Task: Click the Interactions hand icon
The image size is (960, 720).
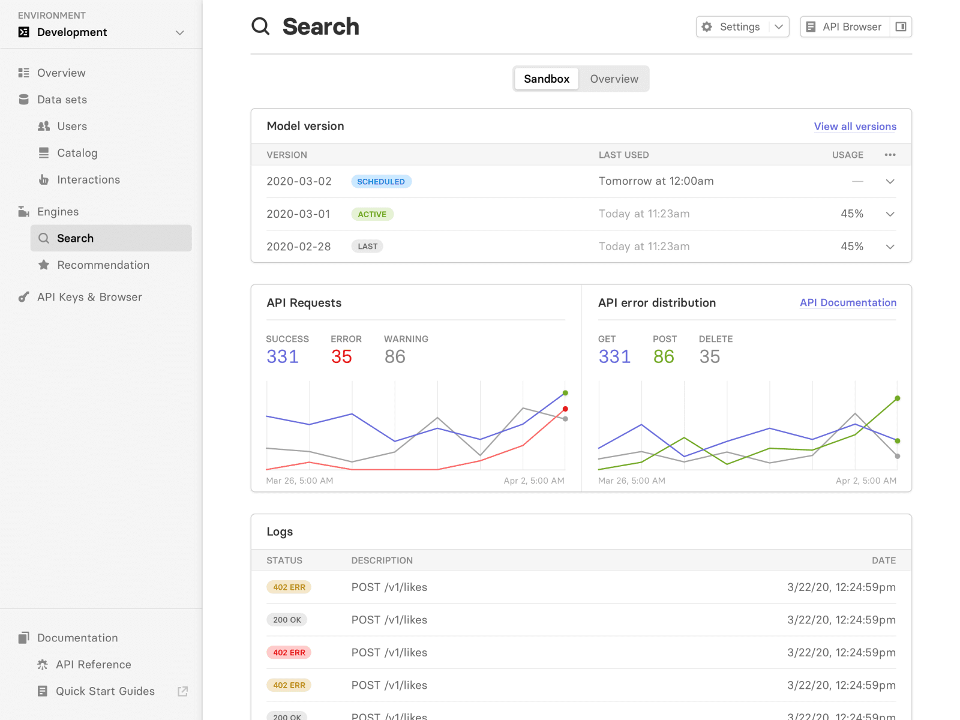Action: (44, 179)
